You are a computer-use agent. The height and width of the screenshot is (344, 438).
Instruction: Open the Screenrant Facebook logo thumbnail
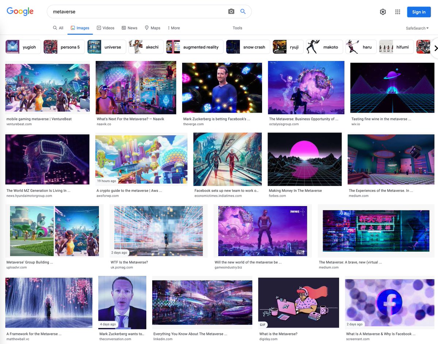click(390, 303)
